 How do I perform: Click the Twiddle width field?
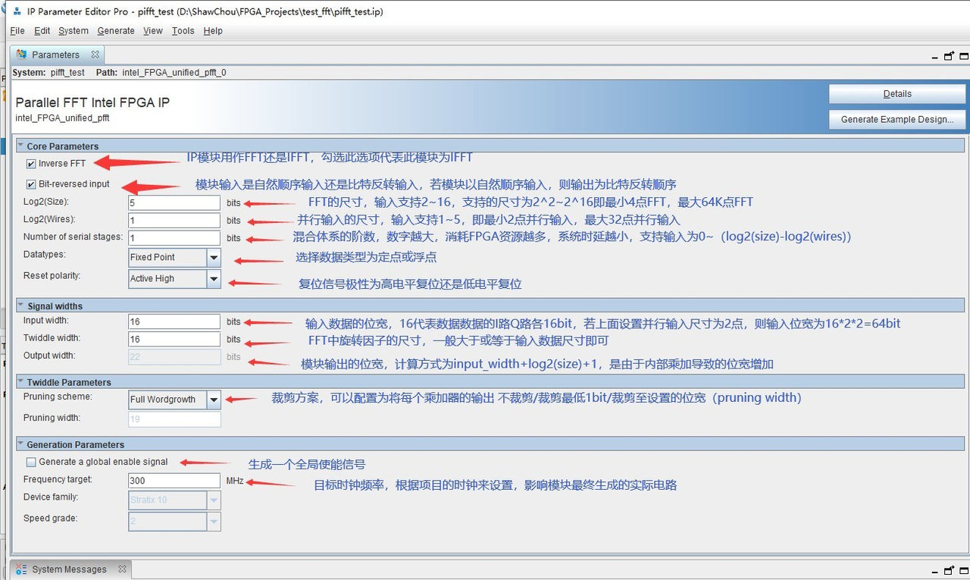(x=174, y=339)
